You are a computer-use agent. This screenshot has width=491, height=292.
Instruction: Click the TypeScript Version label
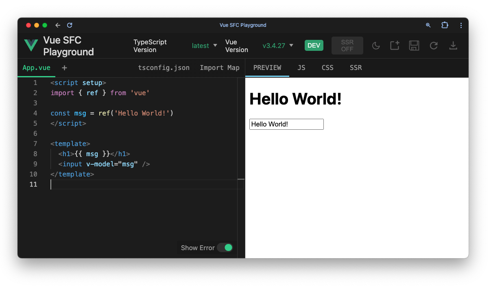(x=150, y=46)
